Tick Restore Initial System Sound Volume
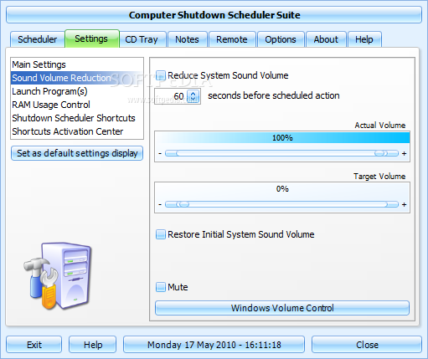The image size is (428, 359). pos(161,234)
